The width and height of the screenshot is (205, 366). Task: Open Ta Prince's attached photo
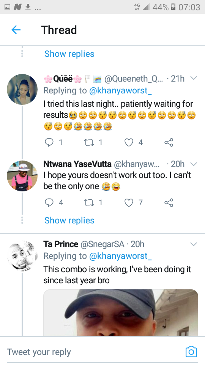[x=121, y=313]
